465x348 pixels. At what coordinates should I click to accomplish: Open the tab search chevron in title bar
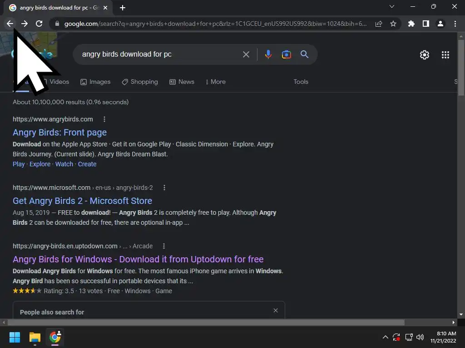point(392,6)
